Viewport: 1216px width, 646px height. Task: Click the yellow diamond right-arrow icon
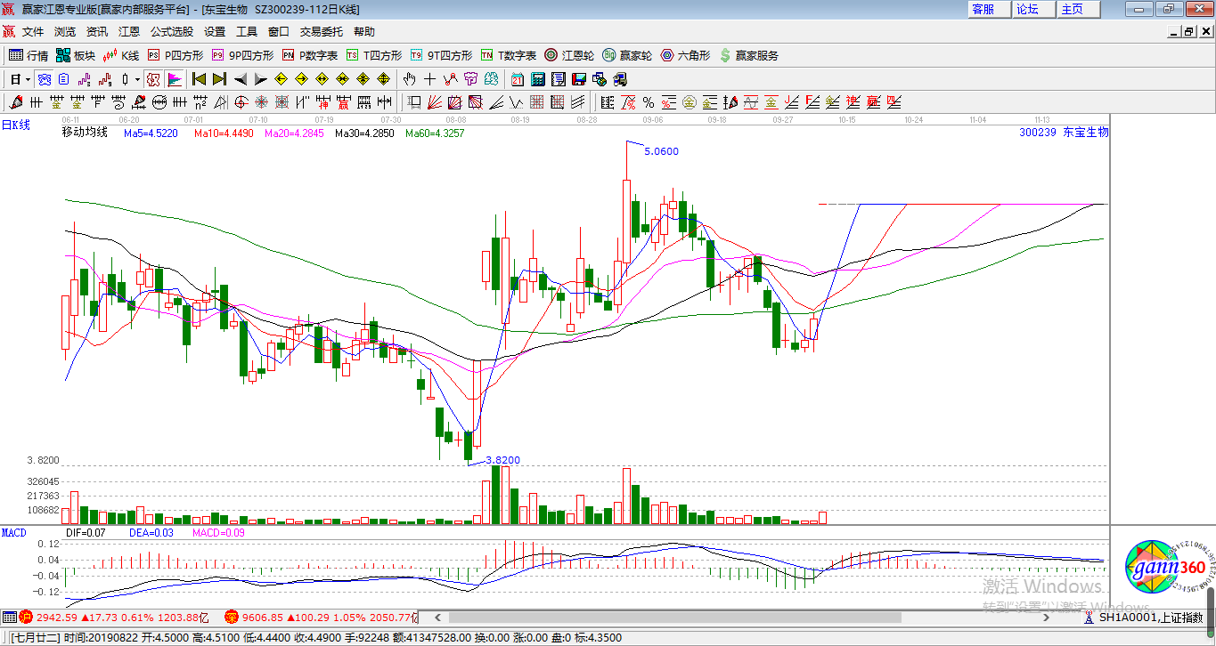tap(302, 79)
